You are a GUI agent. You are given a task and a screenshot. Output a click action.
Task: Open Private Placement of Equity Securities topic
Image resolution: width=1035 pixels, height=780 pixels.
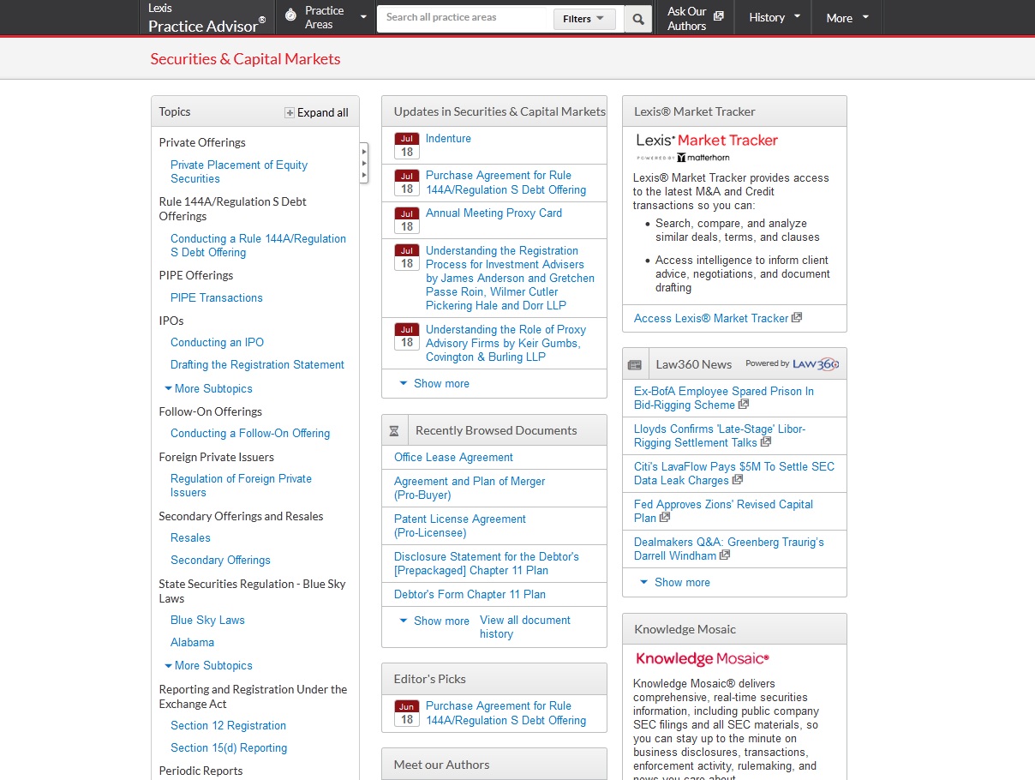[239, 171]
